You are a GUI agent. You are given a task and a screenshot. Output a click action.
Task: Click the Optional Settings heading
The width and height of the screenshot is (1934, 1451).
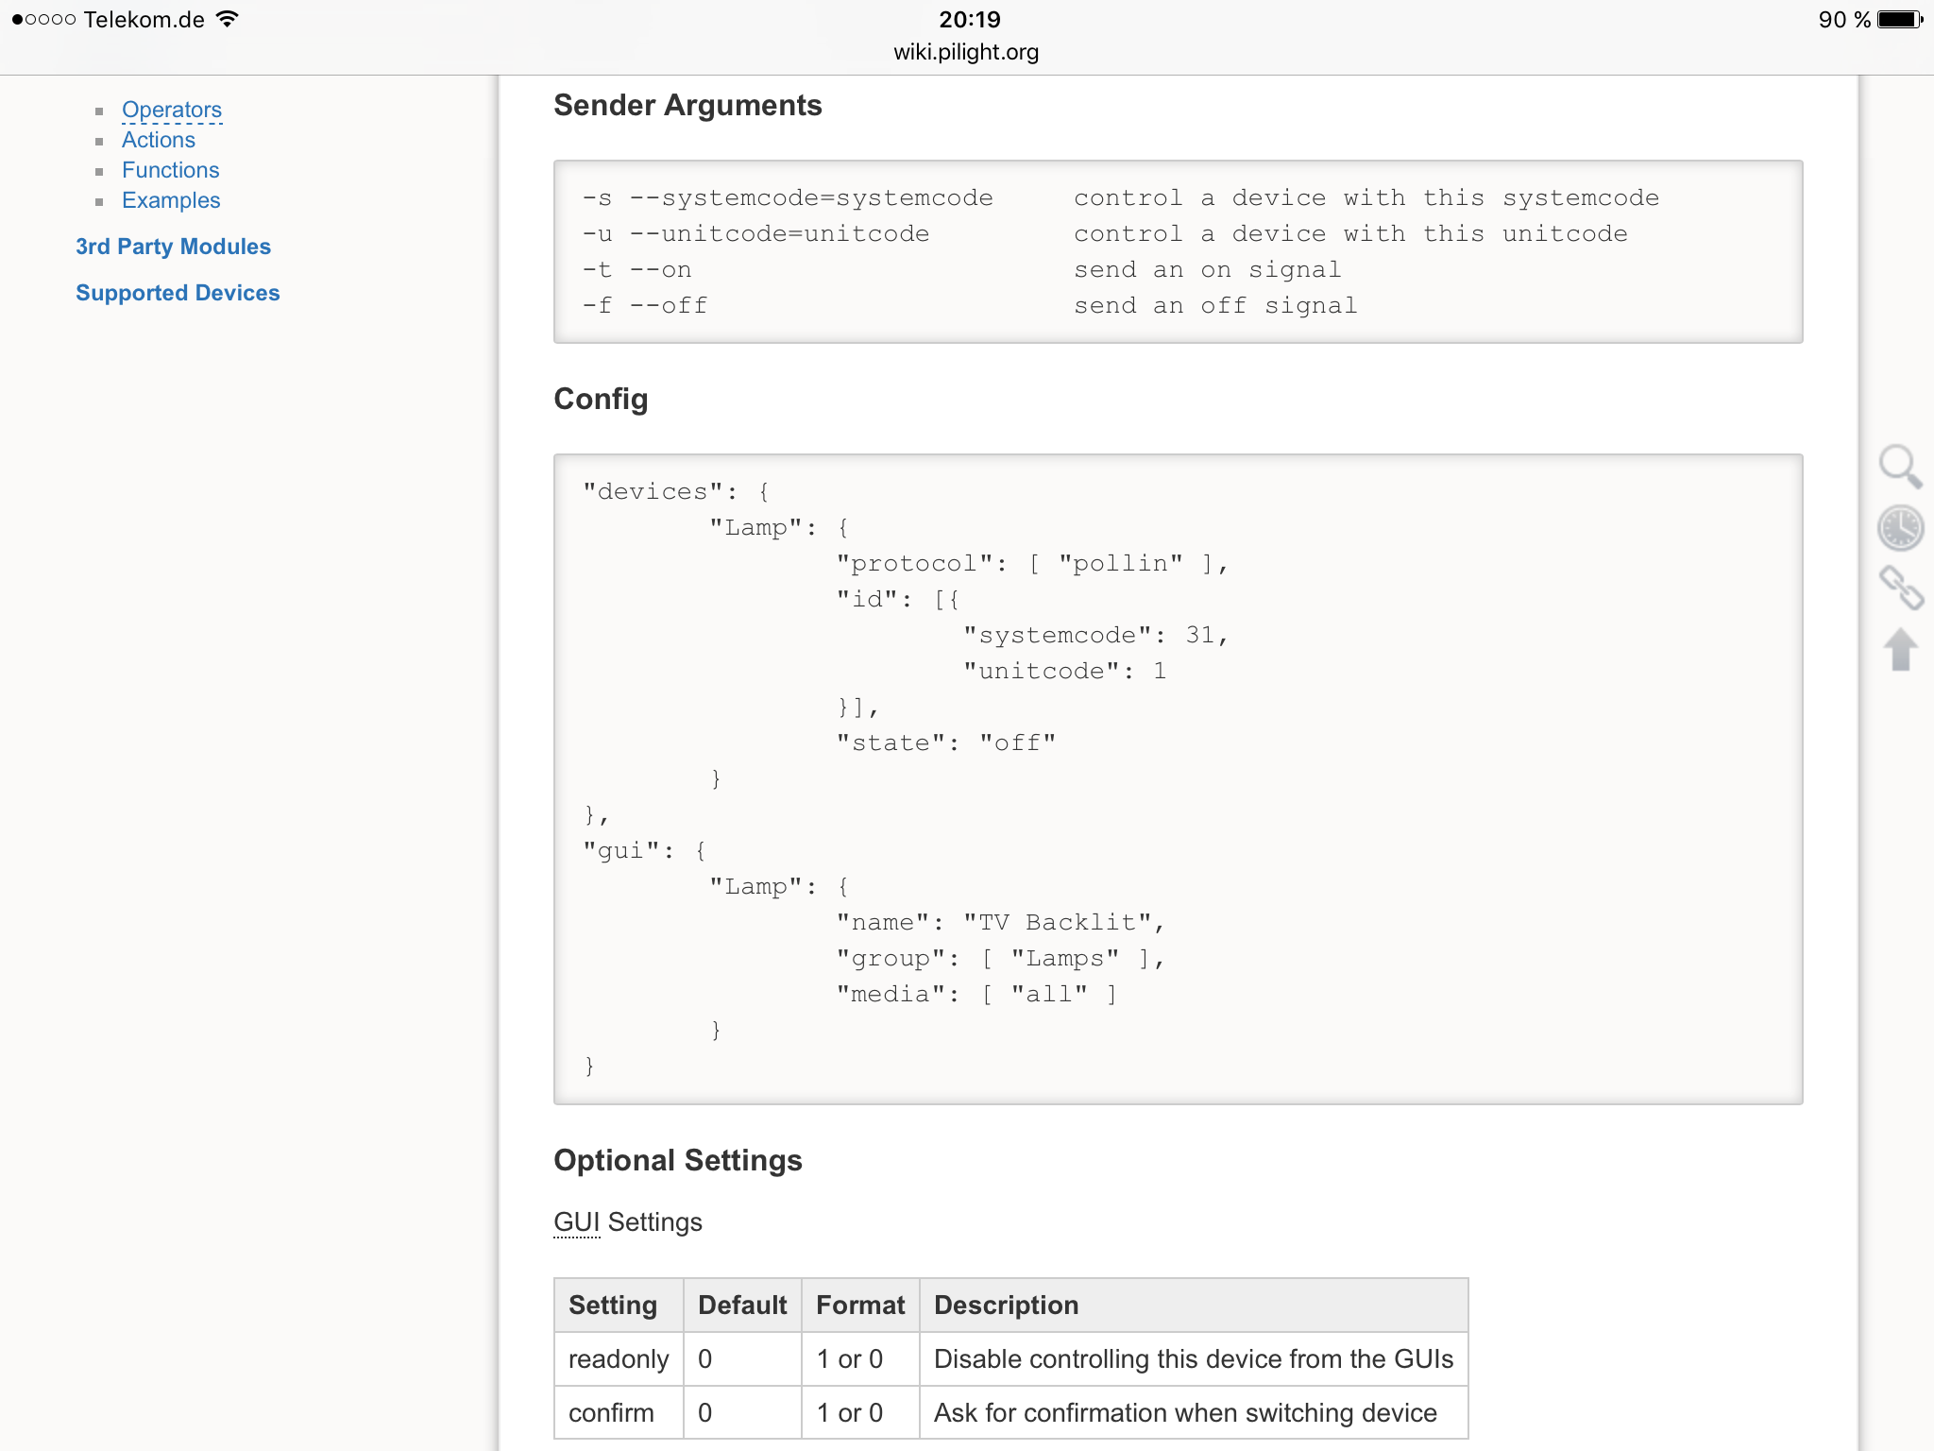[677, 1161]
